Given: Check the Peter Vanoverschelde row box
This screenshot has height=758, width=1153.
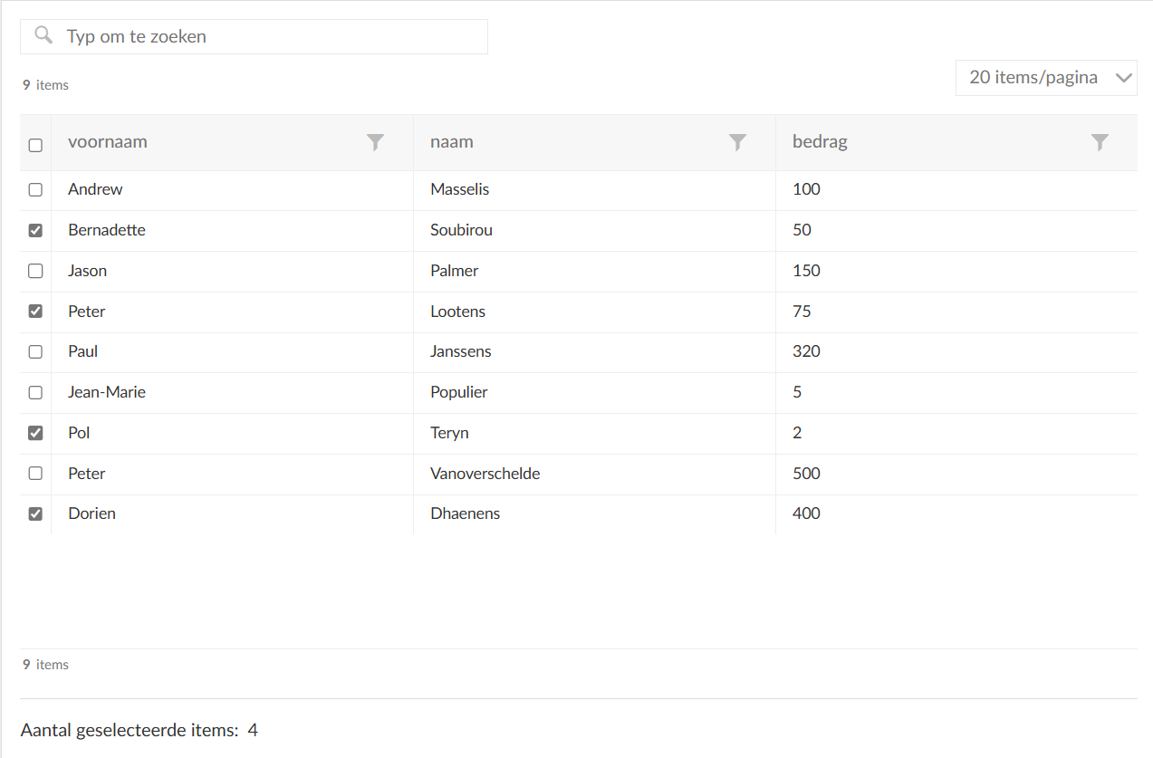Looking at the screenshot, I should (x=35, y=473).
